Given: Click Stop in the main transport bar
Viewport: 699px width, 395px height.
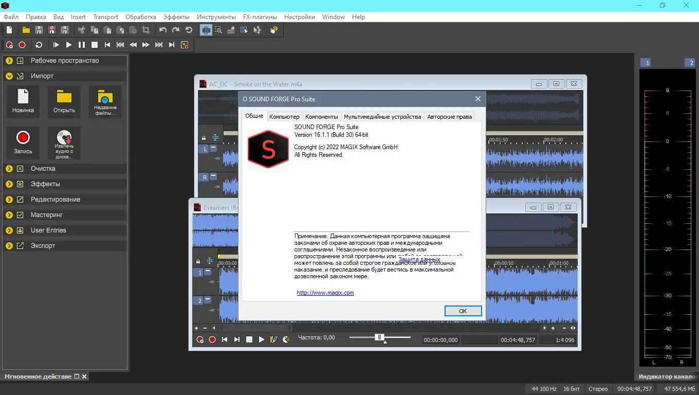Looking at the screenshot, I should [x=95, y=45].
